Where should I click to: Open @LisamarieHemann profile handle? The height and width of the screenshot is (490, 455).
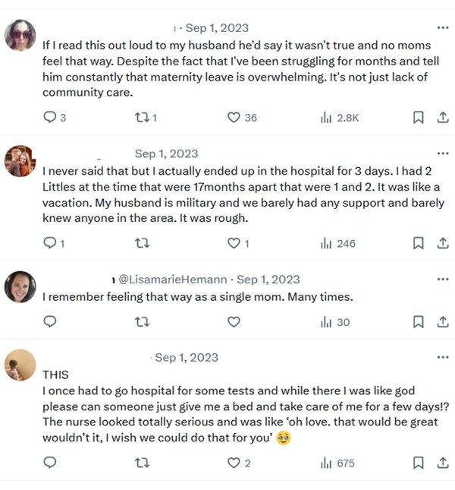pyautogui.click(x=173, y=280)
